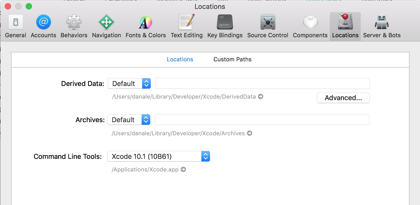
Task: Switch to the Custom Paths tab
Action: tap(232, 60)
